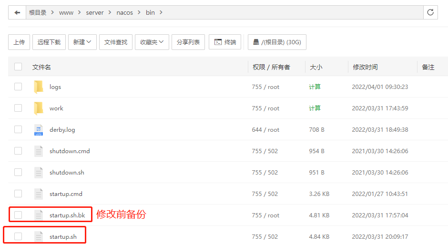Open the startup.sh file name

[63, 236]
